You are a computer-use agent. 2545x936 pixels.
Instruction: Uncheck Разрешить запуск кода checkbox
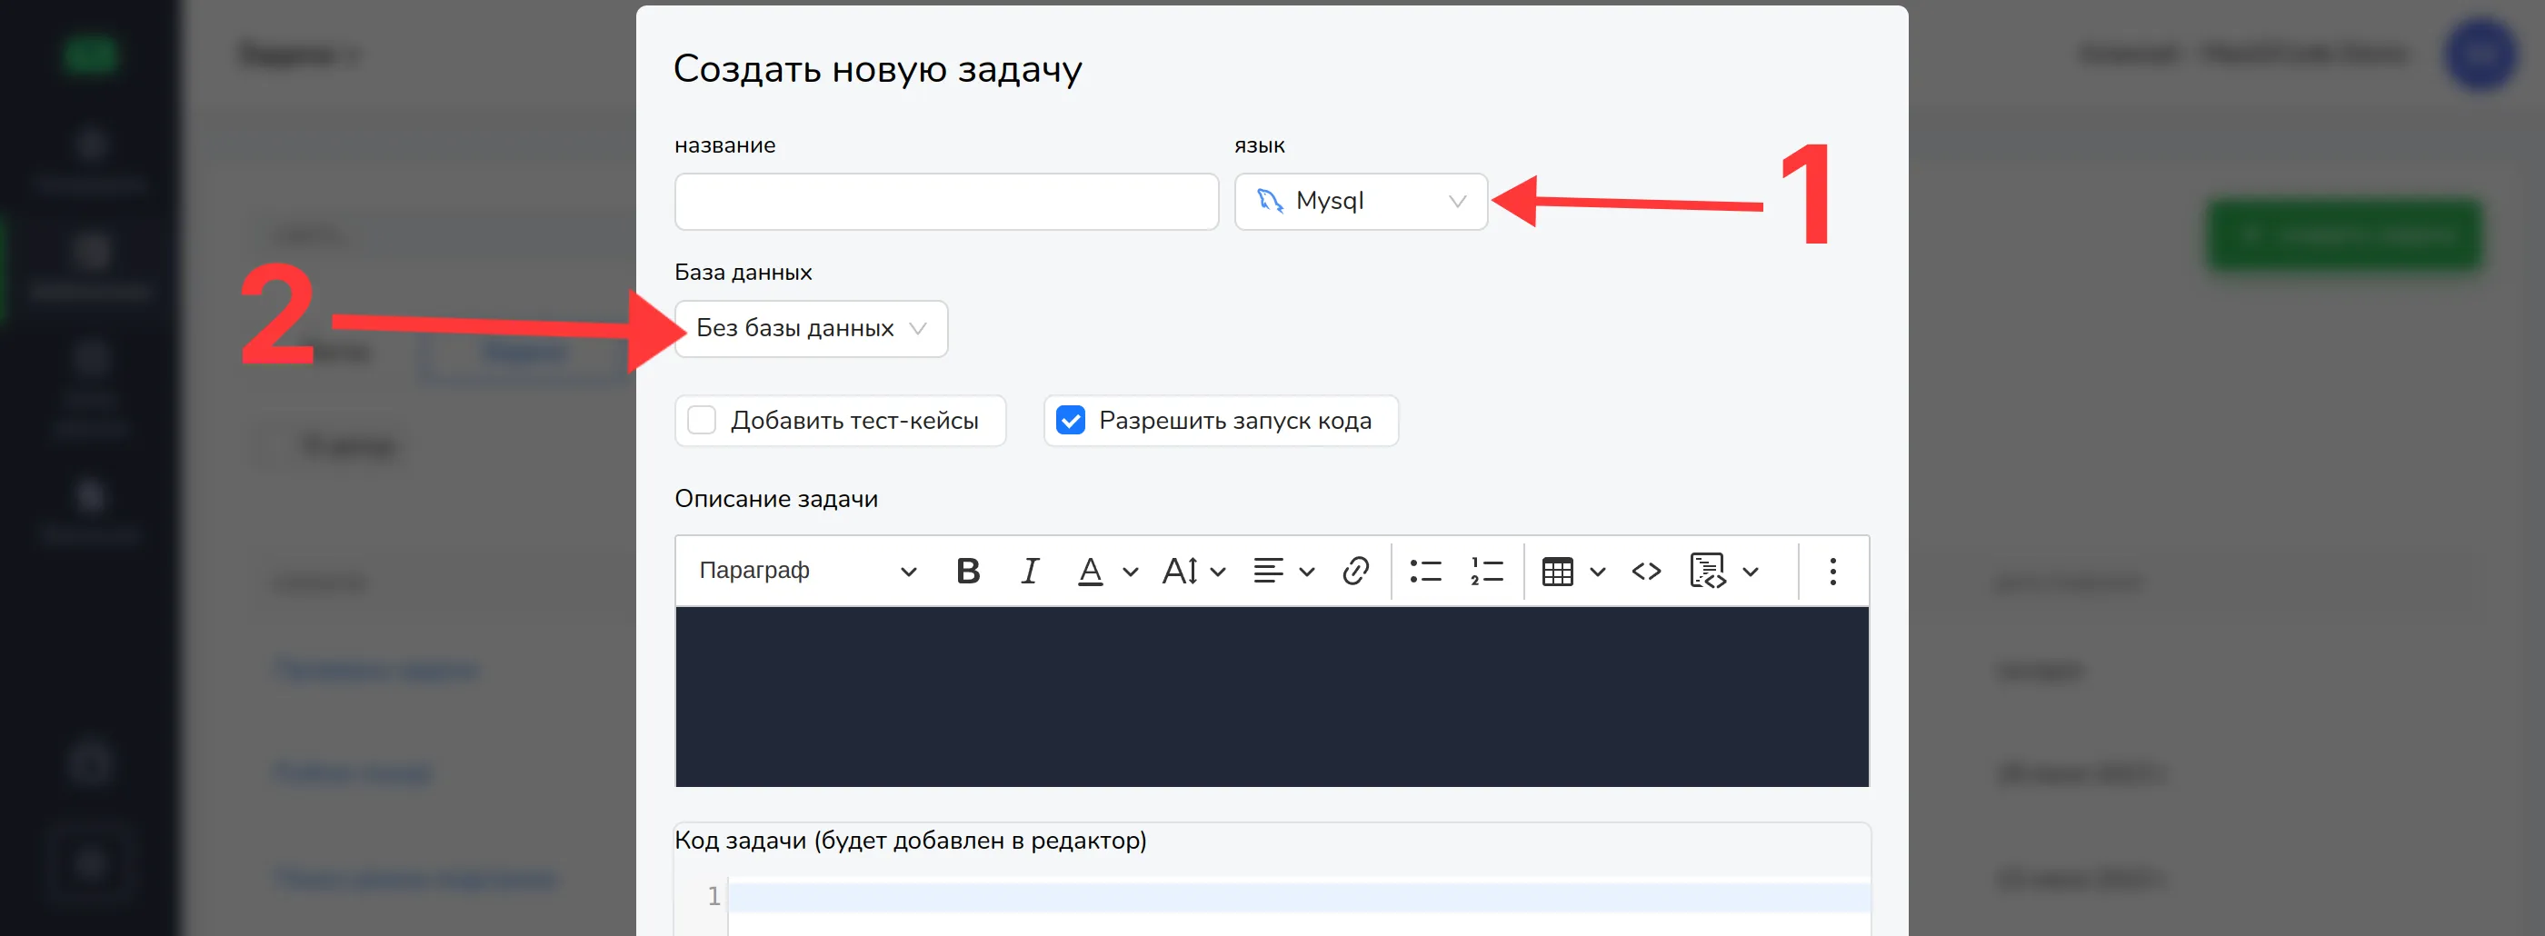1070,421
